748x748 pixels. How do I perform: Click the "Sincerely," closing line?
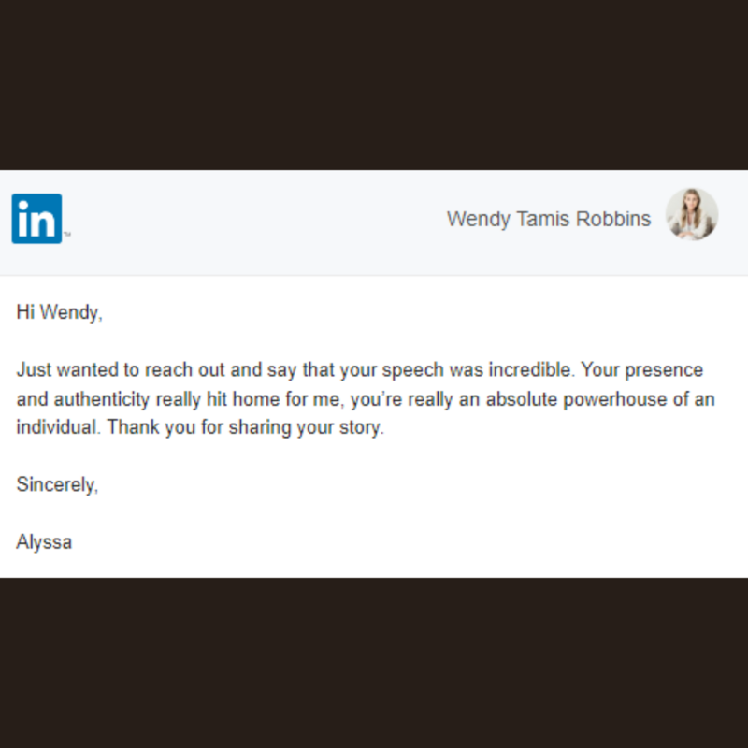57,484
